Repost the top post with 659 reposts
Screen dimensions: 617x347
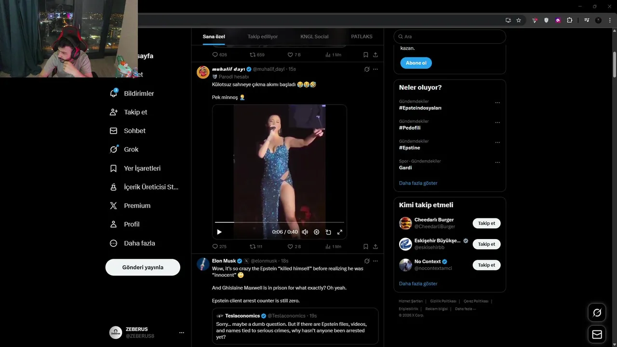(257, 55)
